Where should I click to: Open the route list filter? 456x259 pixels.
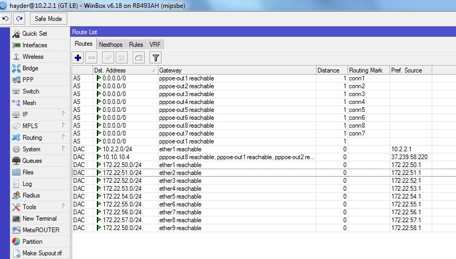pyautogui.click(x=155, y=58)
